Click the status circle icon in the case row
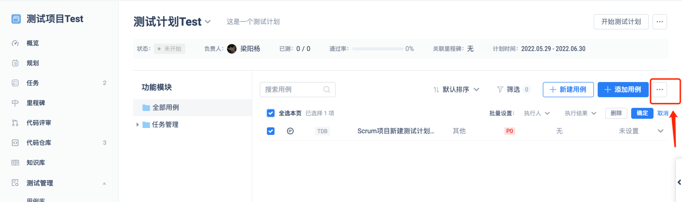Image resolution: width=682 pixels, height=202 pixels. [x=290, y=131]
